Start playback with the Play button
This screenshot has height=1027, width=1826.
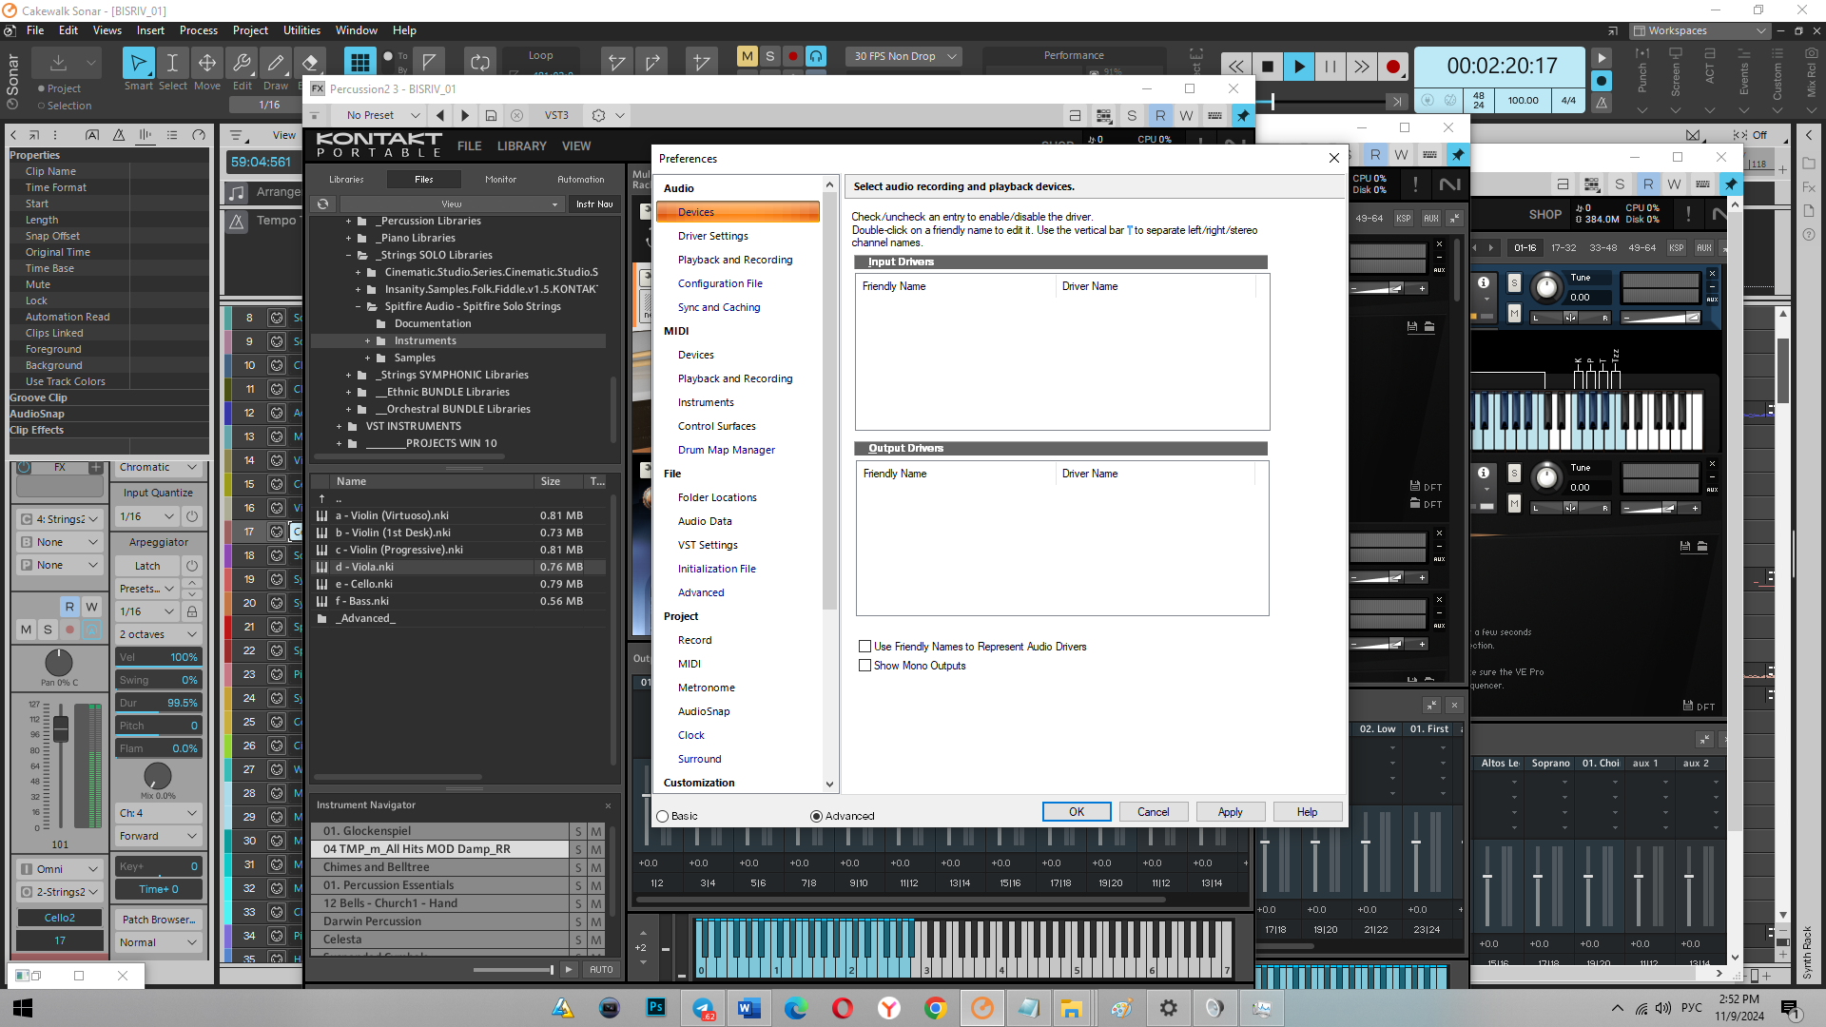pos(1298,67)
